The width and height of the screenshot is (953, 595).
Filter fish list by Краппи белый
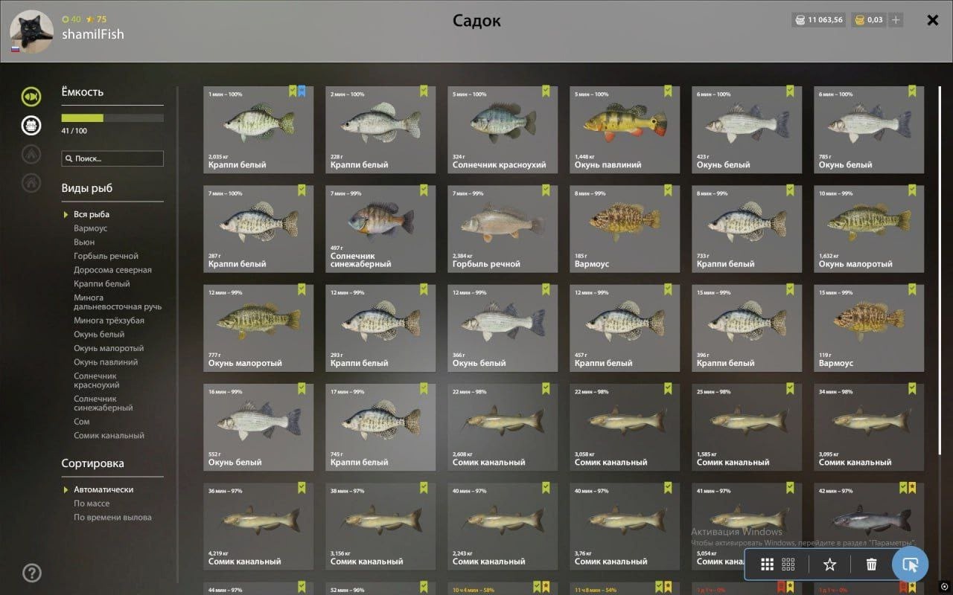[102, 283]
